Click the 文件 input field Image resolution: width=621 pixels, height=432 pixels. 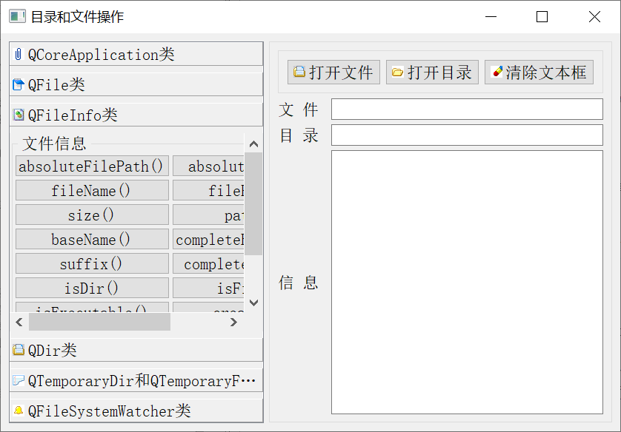pyautogui.click(x=467, y=109)
